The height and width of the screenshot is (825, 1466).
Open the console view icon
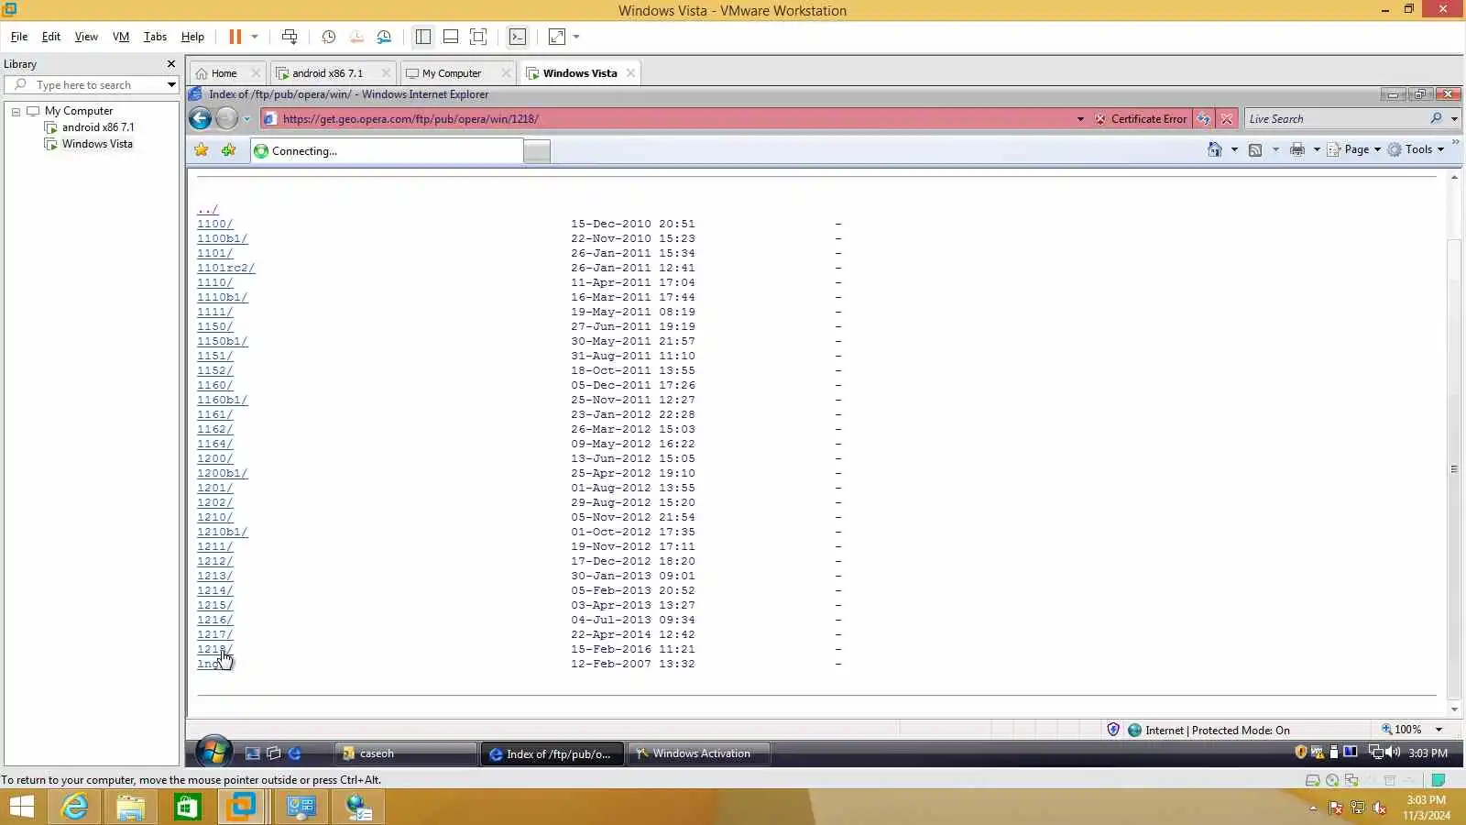pos(518,37)
